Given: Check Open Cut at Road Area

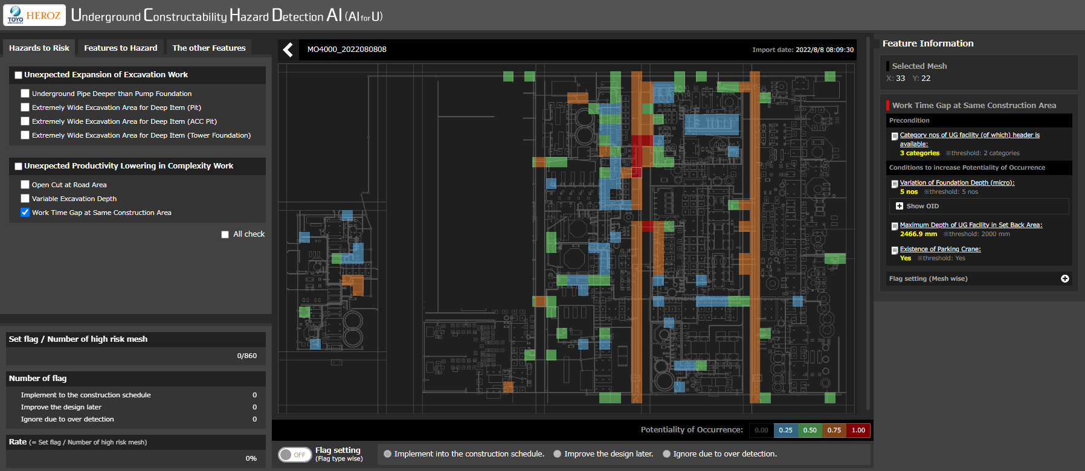Looking at the screenshot, I should coord(25,185).
